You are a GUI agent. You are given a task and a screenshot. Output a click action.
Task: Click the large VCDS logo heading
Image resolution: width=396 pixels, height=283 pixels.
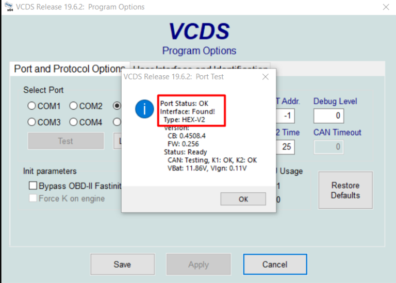point(199,31)
